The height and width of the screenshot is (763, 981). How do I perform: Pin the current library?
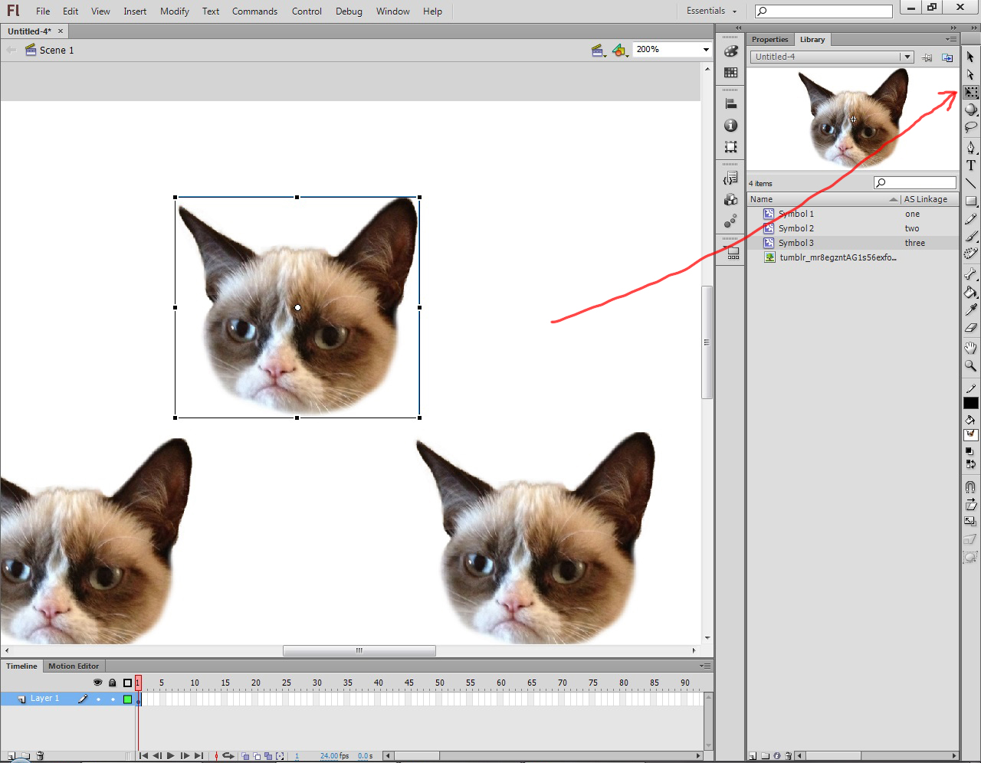927,57
